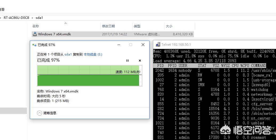
Task: Click the 8,416,320 KB size cell
Action: point(183,34)
